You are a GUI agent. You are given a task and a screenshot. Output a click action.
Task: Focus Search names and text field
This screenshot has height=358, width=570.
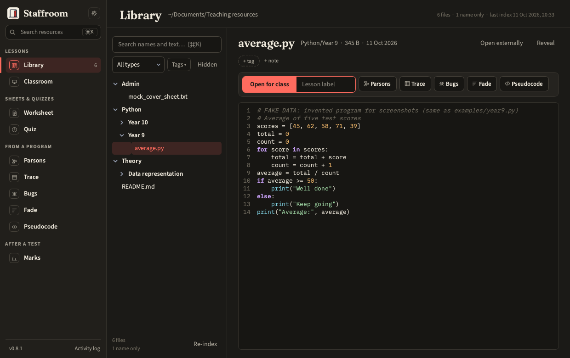click(x=167, y=45)
